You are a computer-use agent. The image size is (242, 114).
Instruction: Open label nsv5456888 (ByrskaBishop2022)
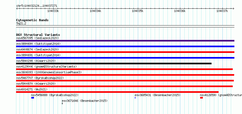(55, 95)
